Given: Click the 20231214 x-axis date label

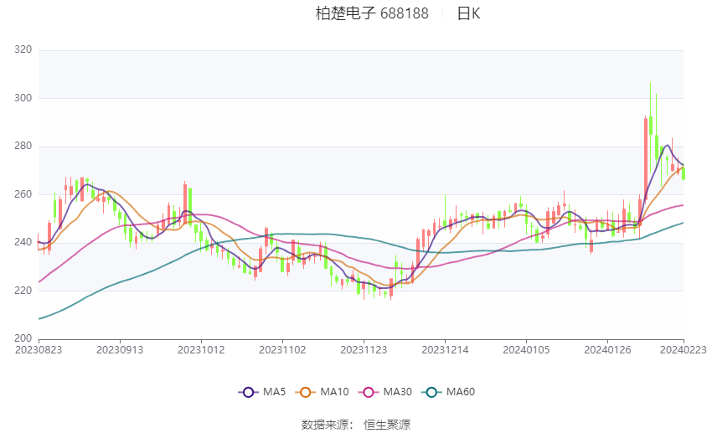Looking at the screenshot, I should (x=445, y=350).
